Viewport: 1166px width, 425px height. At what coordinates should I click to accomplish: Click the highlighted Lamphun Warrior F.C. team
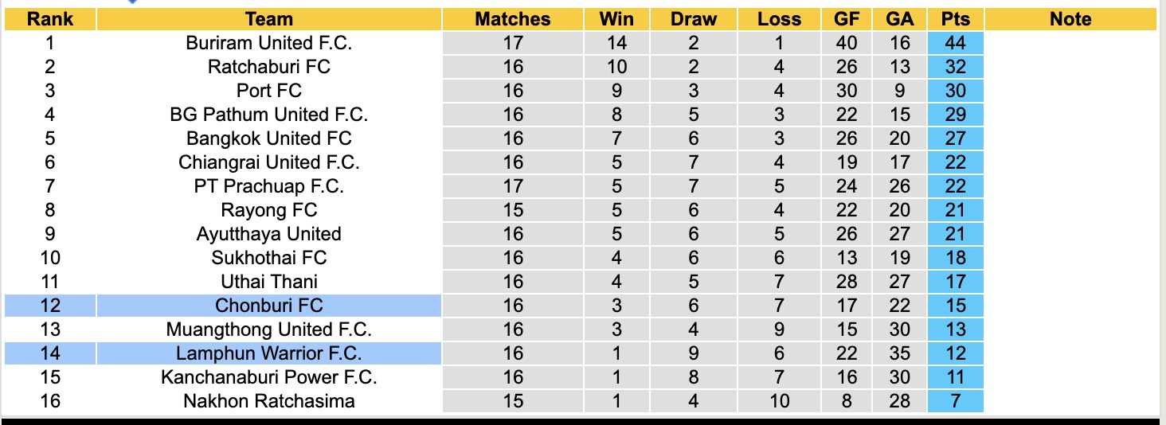point(269,353)
